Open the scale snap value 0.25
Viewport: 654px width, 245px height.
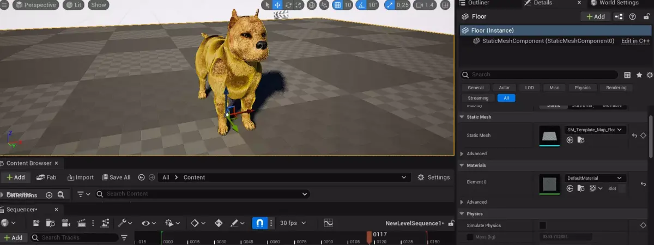pos(402,5)
